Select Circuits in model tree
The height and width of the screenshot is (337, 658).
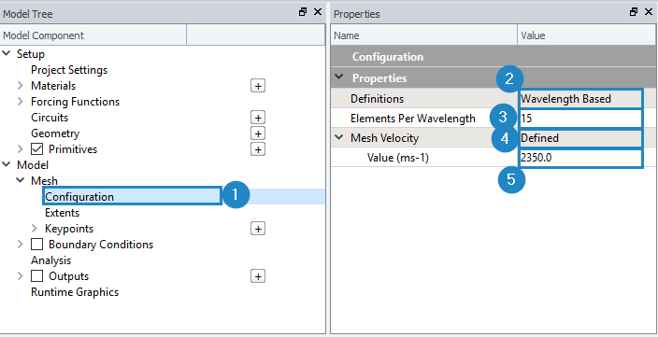tap(50, 118)
